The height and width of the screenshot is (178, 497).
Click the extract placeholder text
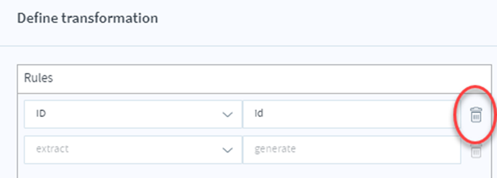coord(52,149)
